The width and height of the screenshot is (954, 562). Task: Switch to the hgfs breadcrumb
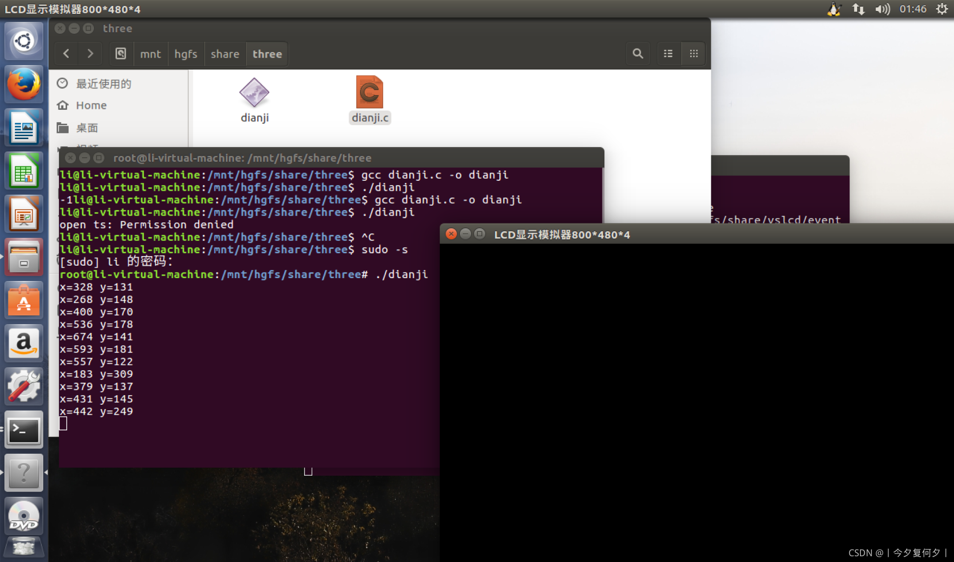186,54
